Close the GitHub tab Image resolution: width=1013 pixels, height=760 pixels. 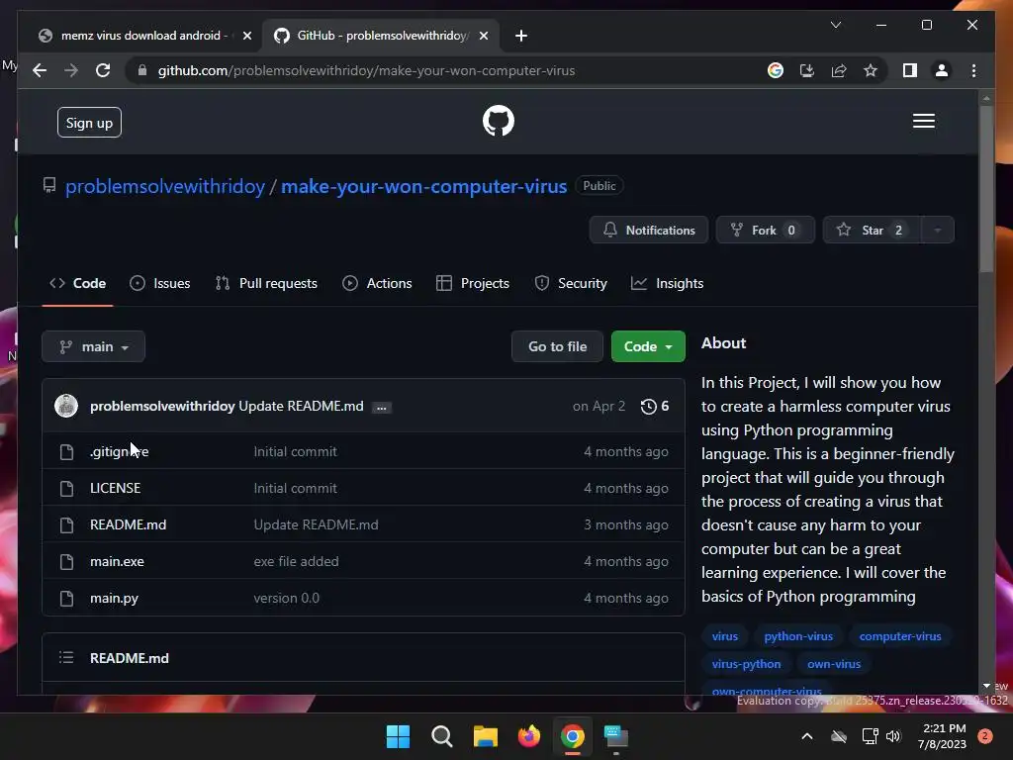(x=483, y=36)
